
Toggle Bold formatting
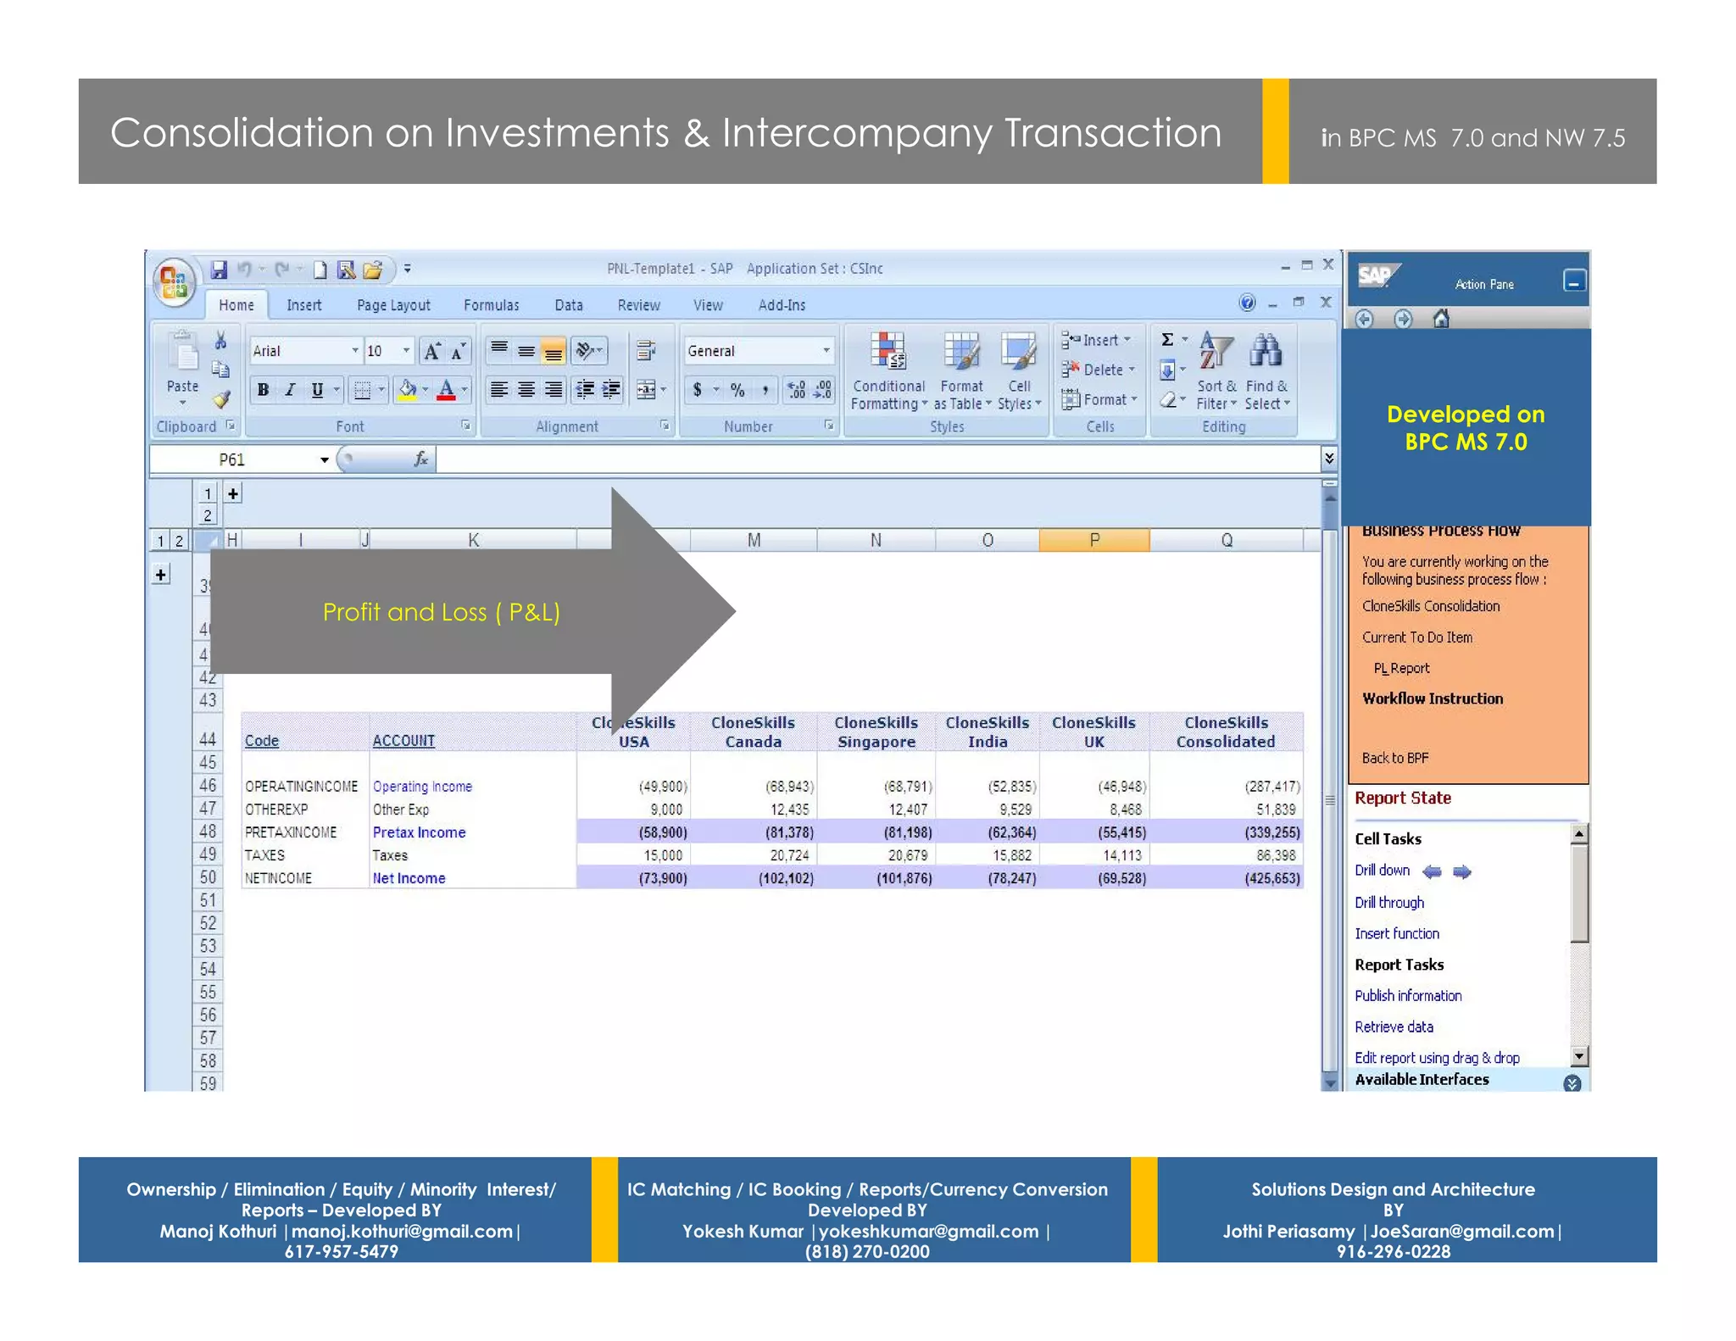[263, 390]
